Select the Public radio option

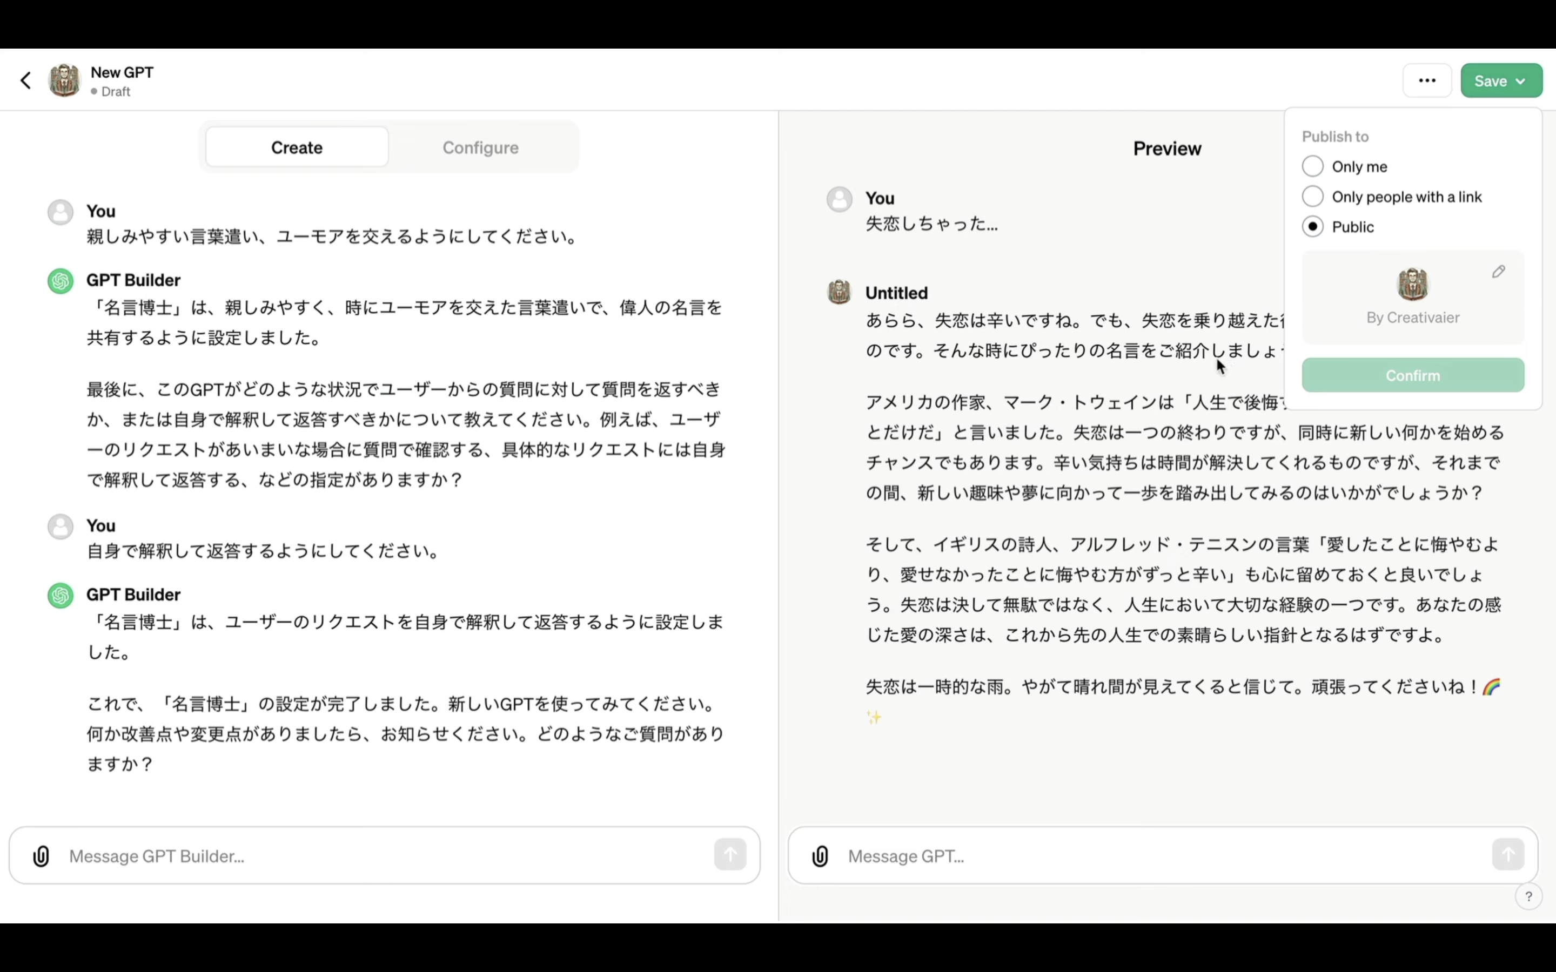click(1312, 227)
